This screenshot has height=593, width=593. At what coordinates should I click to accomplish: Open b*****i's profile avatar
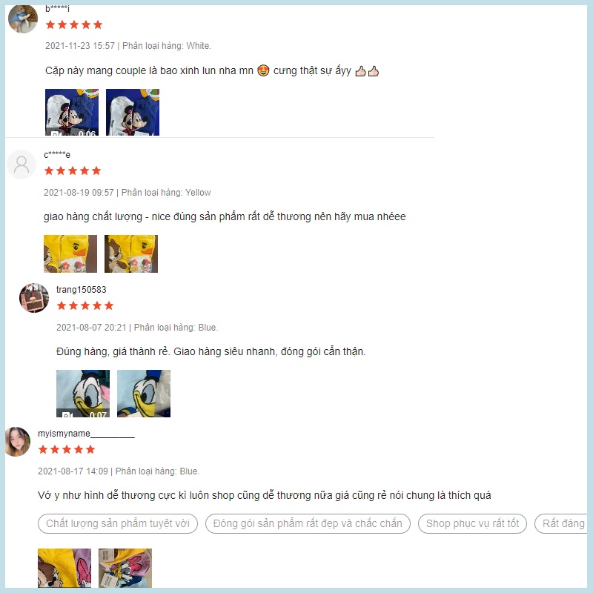pos(23,19)
